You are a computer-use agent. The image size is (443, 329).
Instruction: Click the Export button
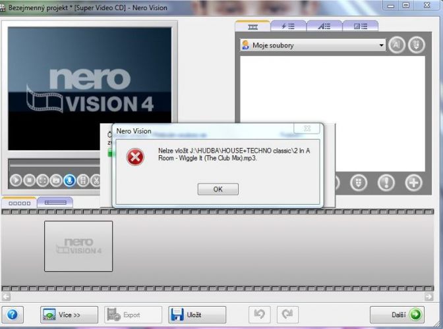pyautogui.click(x=133, y=315)
